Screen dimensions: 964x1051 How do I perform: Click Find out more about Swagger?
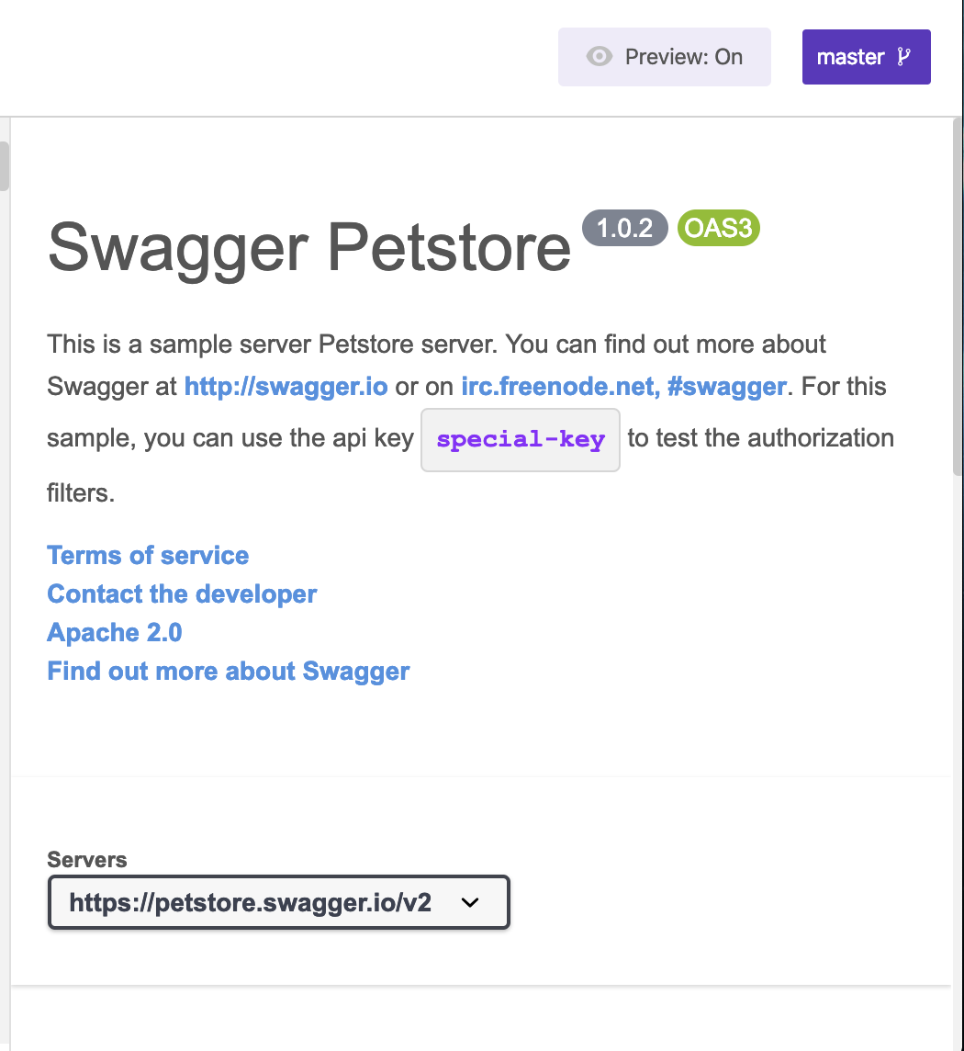pyautogui.click(x=229, y=671)
